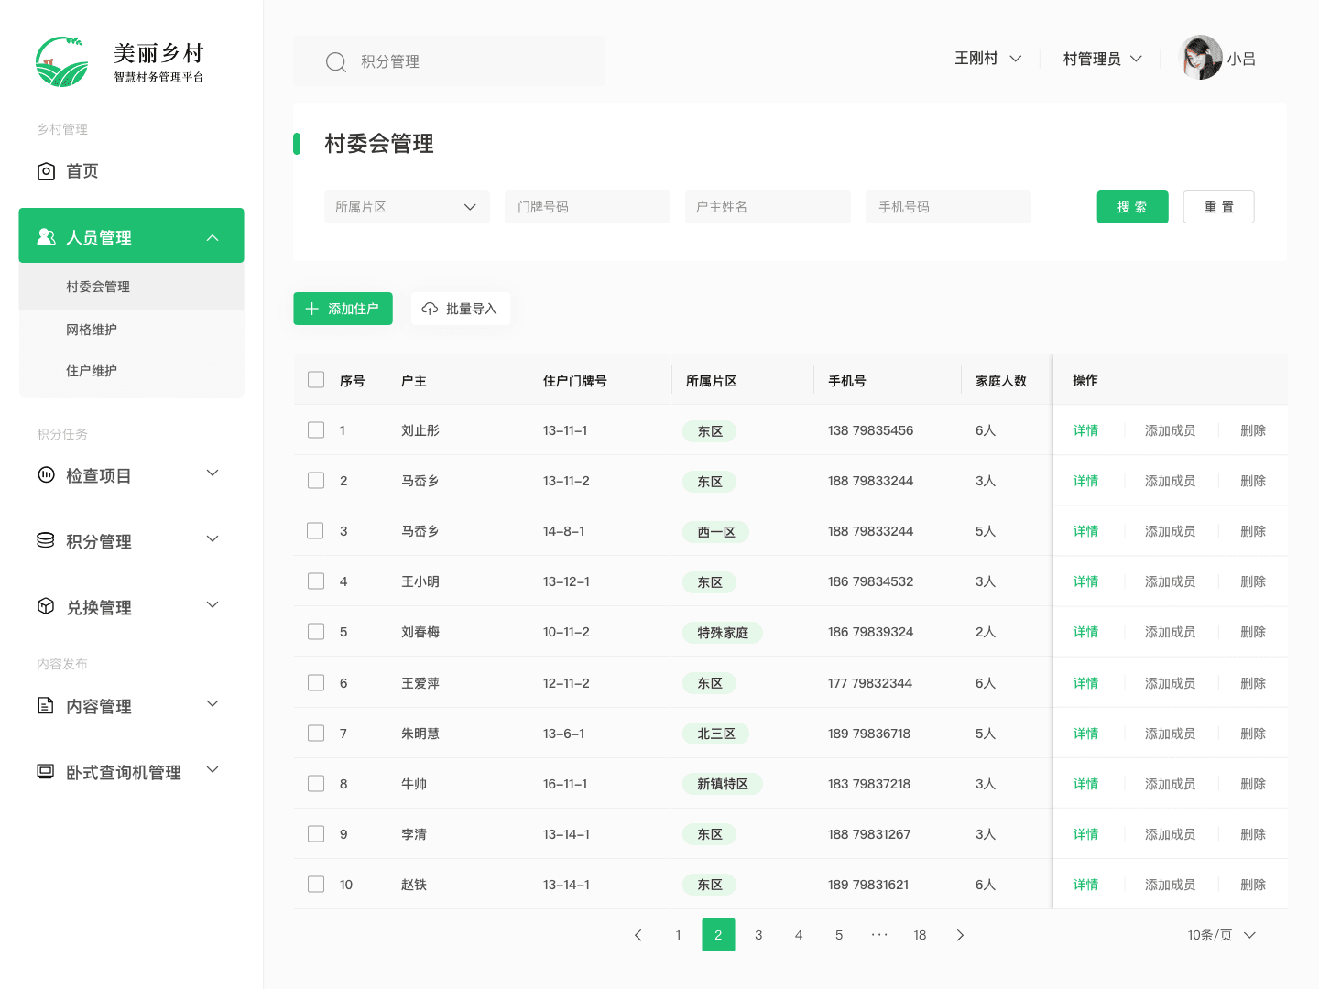
Task: Click the 首页 home icon
Action: click(46, 171)
